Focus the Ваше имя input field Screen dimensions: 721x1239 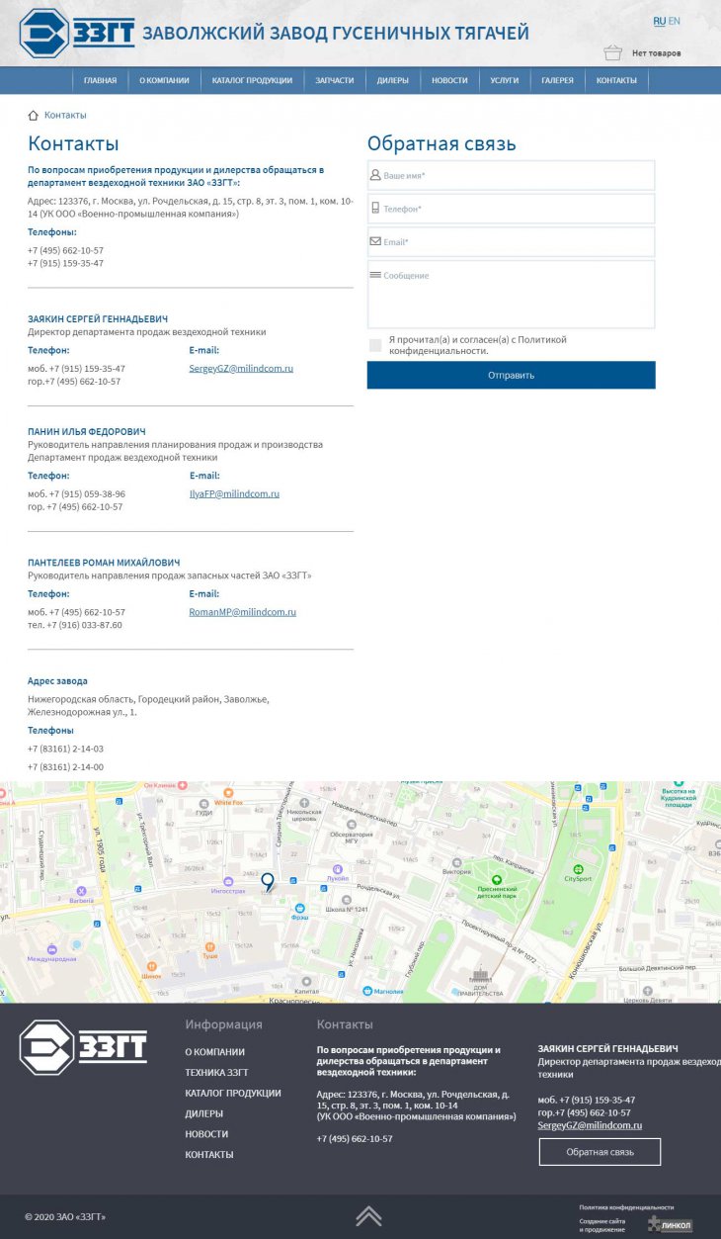click(511, 175)
